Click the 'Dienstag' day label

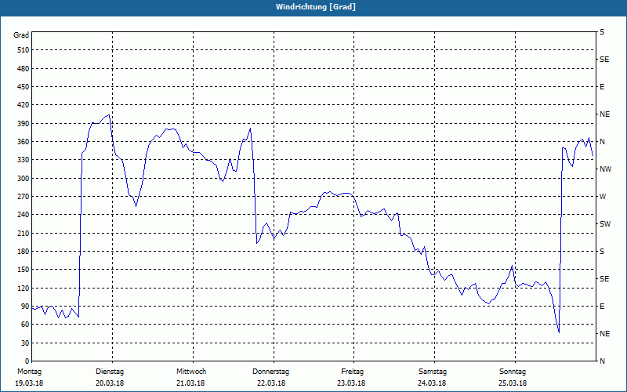(x=110, y=372)
